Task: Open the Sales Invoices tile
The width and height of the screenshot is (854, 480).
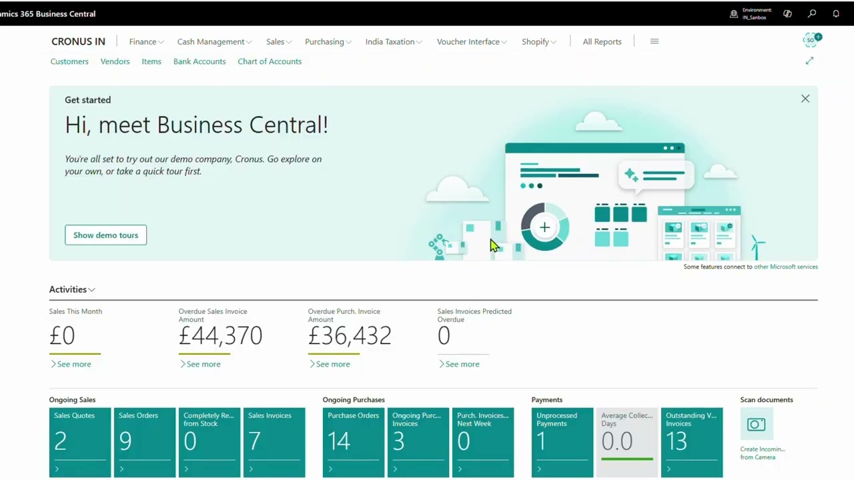Action: pos(274,443)
